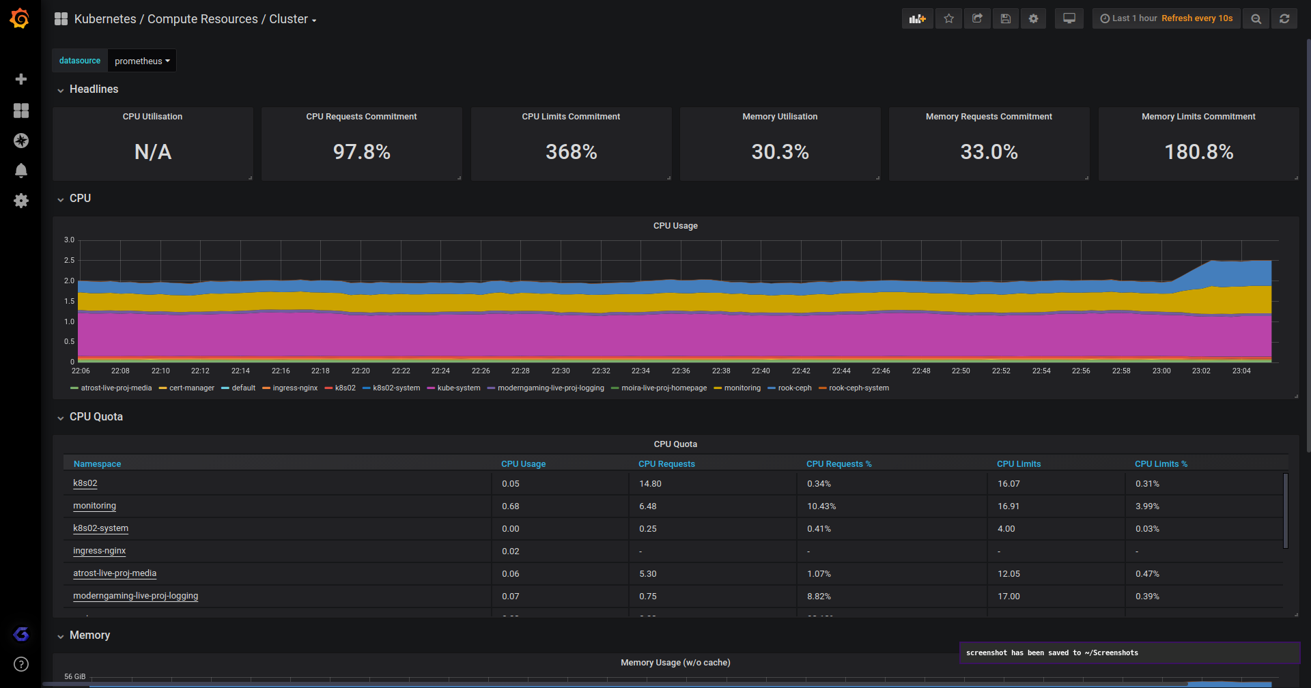Open the Grafana home logo
1311x688 pixels.
[x=20, y=18]
